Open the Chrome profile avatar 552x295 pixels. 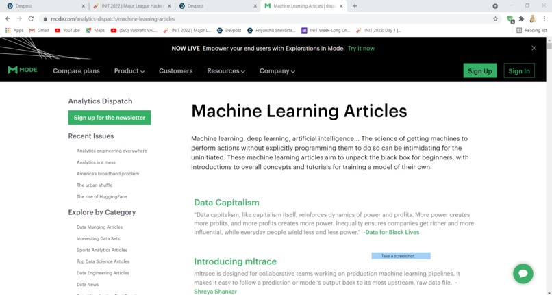pyautogui.click(x=533, y=19)
